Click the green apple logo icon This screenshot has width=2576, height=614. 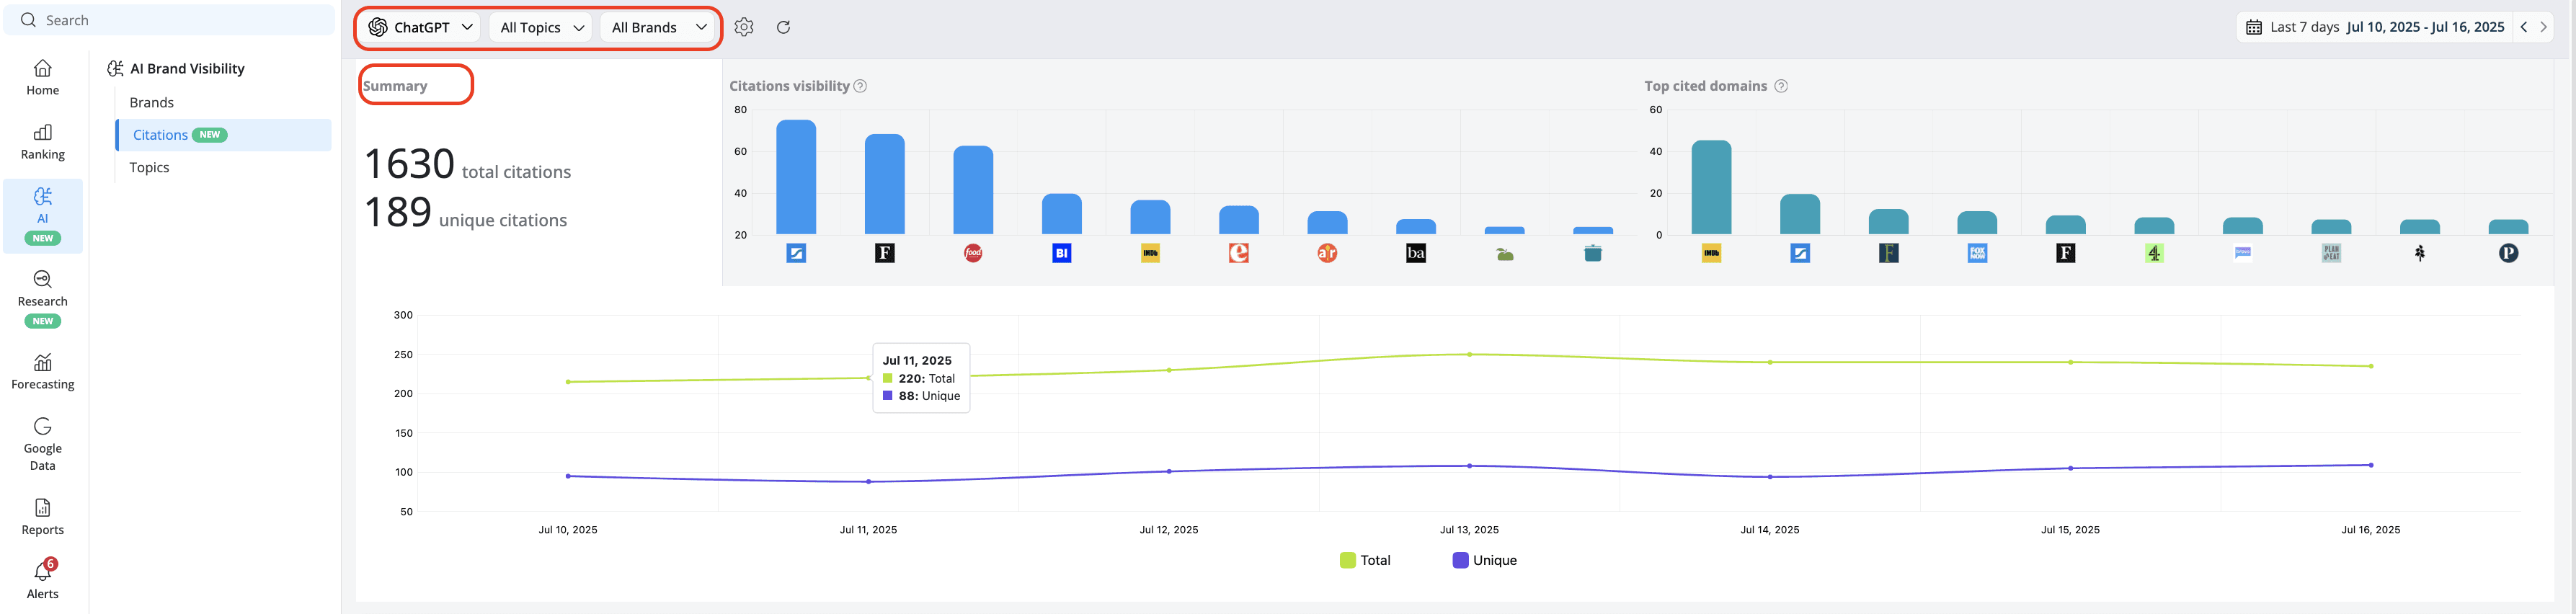1505,254
